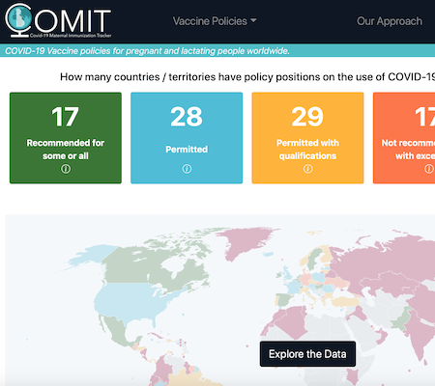Click Greenland on the world map
Image resolution: width=435 pixels, height=386 pixels.
[x=246, y=241]
